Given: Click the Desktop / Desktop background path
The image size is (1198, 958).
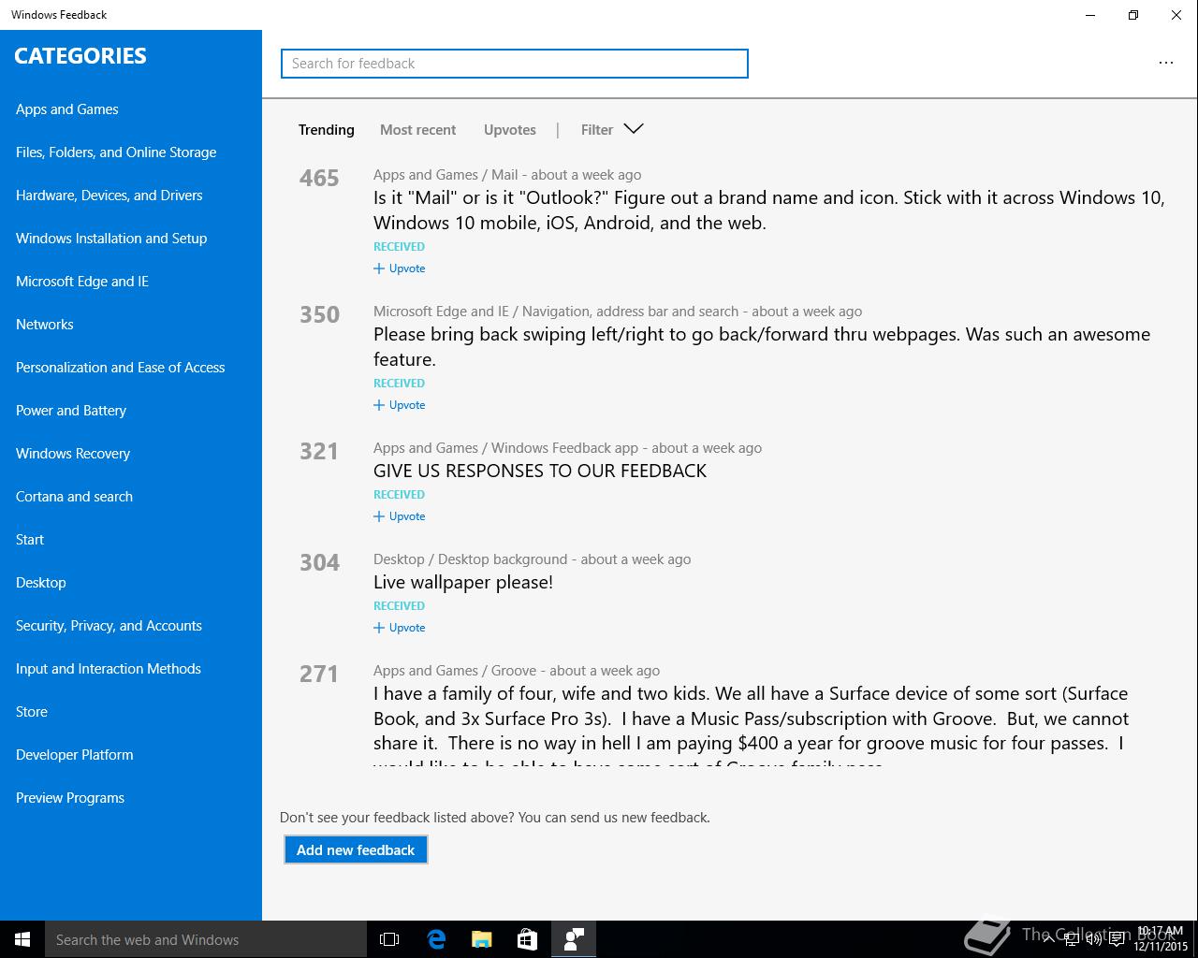Looking at the screenshot, I should click(470, 559).
